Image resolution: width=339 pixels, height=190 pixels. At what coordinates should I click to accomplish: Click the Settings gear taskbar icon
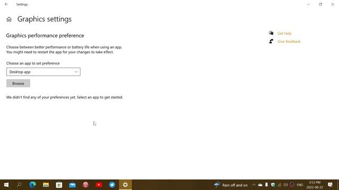point(126,185)
